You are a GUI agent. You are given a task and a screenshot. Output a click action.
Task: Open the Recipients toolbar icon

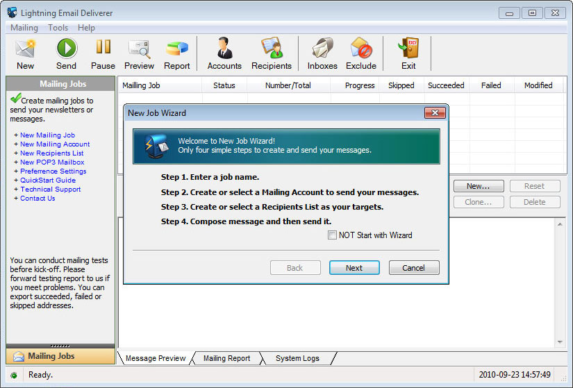[x=272, y=48]
